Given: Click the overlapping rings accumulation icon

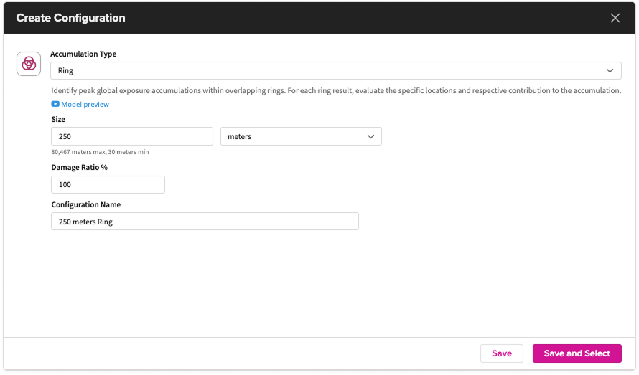Looking at the screenshot, I should 29,63.
